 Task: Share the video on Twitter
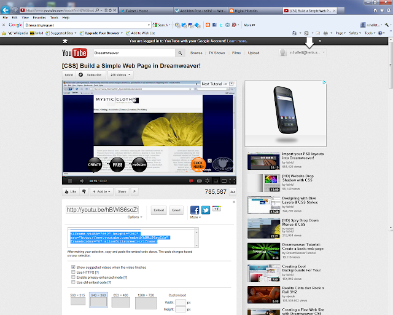click(206, 210)
